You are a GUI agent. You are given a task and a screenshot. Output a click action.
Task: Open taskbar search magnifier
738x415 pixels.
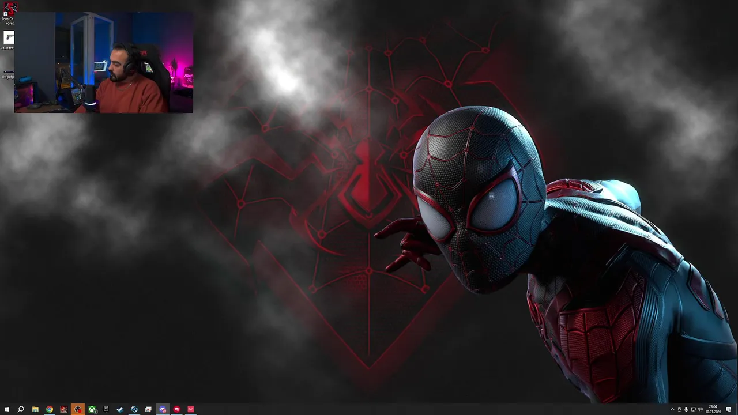point(21,409)
